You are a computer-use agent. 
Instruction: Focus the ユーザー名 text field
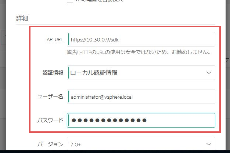click(x=141, y=96)
